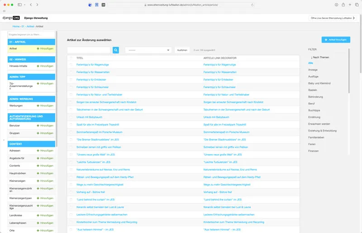362x233 pixels.
Task: Add Angebote für via Hinzufügen plus
Action: click(45, 158)
